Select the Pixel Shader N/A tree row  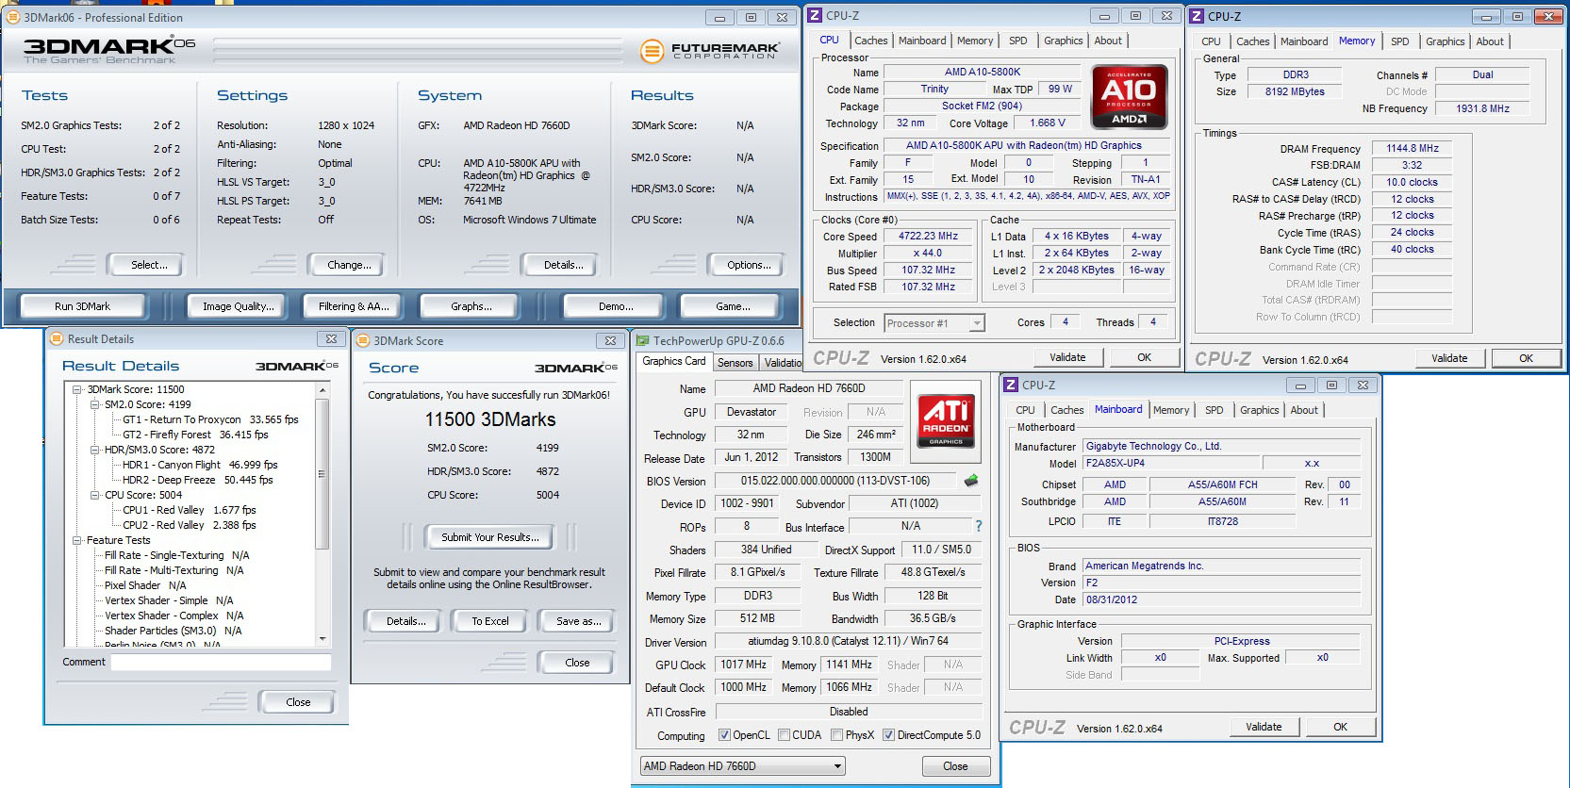pos(145,585)
